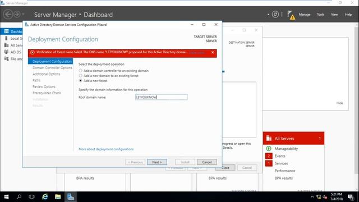Screen dimensions: 359x202
Task: Open File Explorer from taskbar
Action: 58,197
